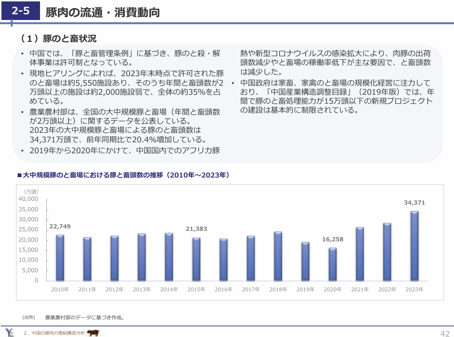
Task: Click the bullet starting 現地ヒアリングによれば
Action: click(127, 87)
